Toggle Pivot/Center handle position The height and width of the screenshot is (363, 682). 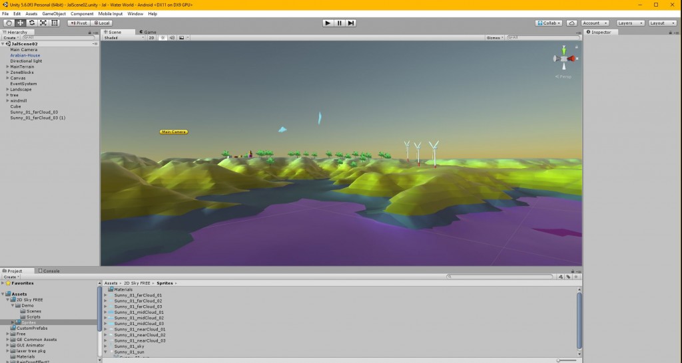click(78, 23)
